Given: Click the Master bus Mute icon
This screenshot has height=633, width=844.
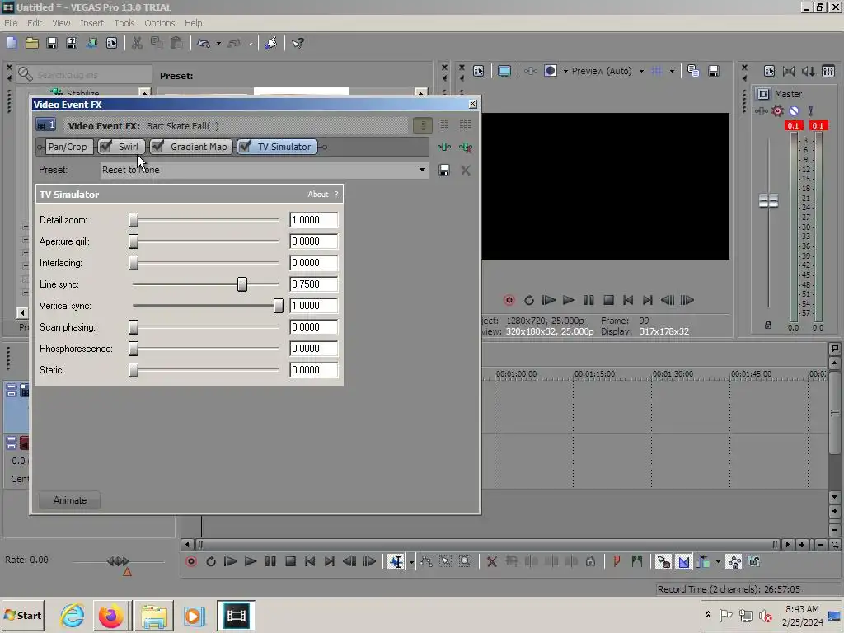Looking at the screenshot, I should point(794,111).
